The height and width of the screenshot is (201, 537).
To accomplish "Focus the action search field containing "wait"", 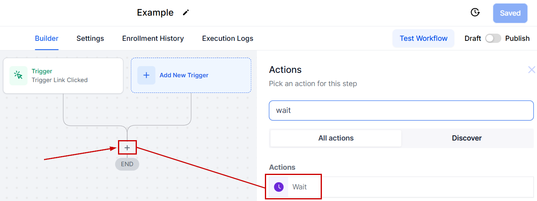I will [401, 110].
